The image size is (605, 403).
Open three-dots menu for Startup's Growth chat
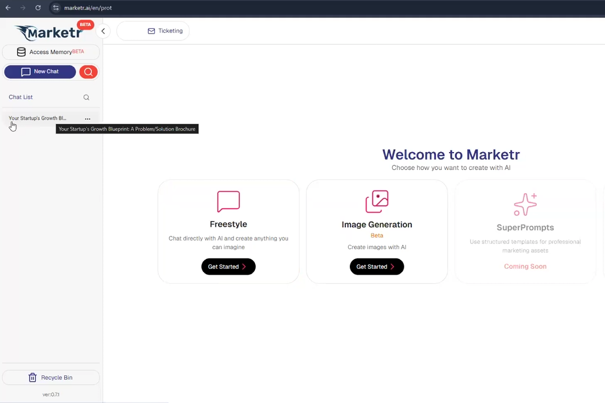pyautogui.click(x=87, y=119)
